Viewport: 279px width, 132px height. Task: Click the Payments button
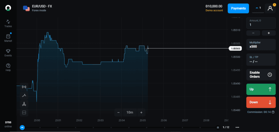click(x=238, y=8)
